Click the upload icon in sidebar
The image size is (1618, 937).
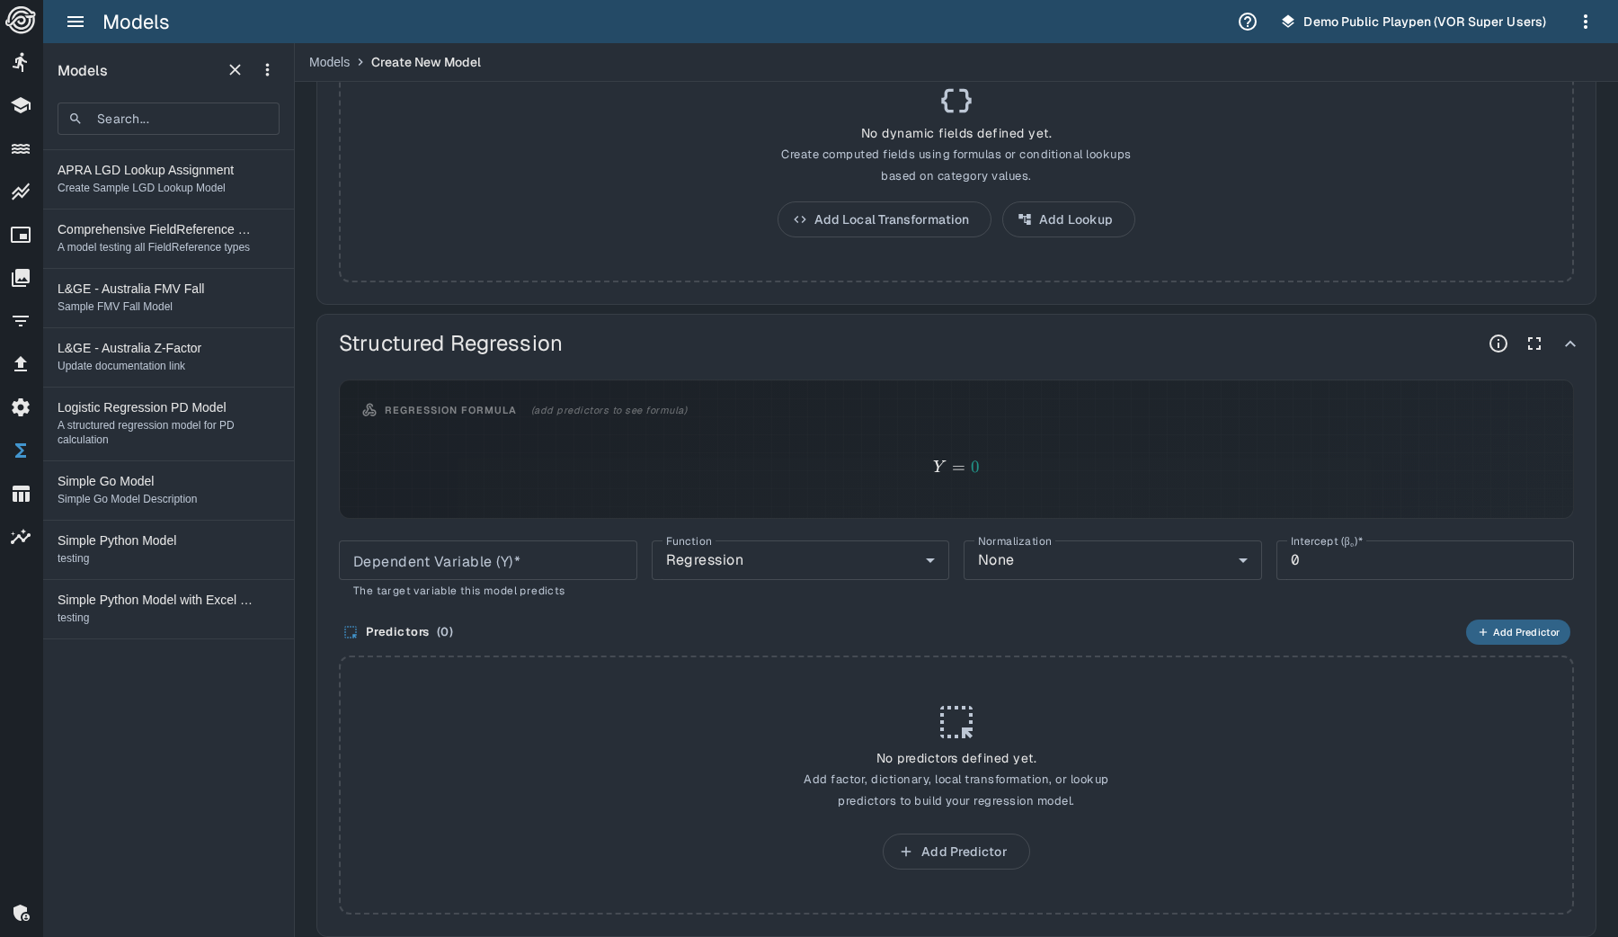coord(21,364)
